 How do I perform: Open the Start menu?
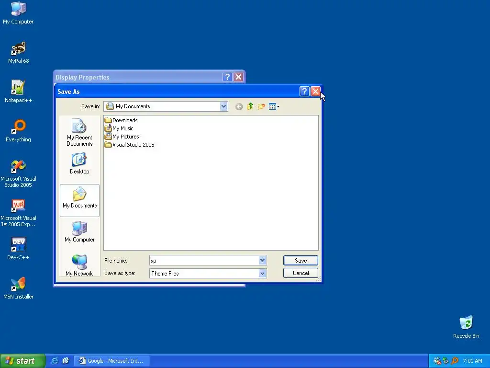pos(22,361)
